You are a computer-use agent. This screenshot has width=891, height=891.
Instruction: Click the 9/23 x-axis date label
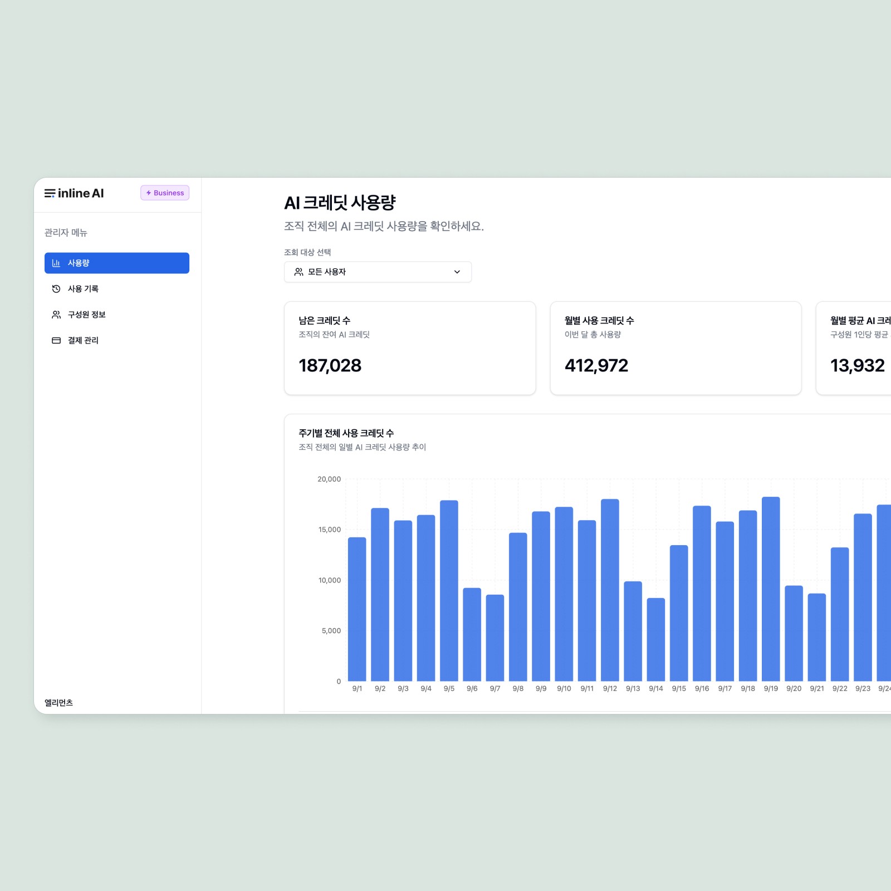click(x=863, y=689)
